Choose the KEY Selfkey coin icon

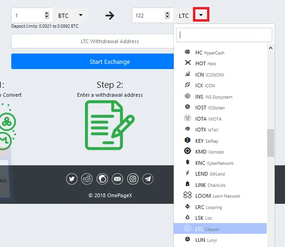pos(187,140)
